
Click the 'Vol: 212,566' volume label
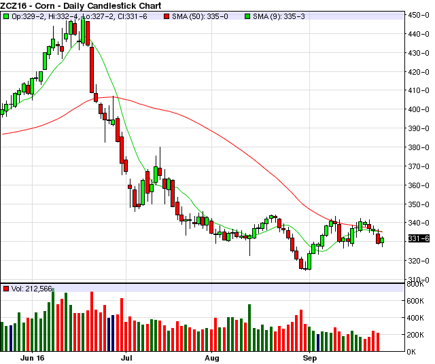(x=32, y=289)
